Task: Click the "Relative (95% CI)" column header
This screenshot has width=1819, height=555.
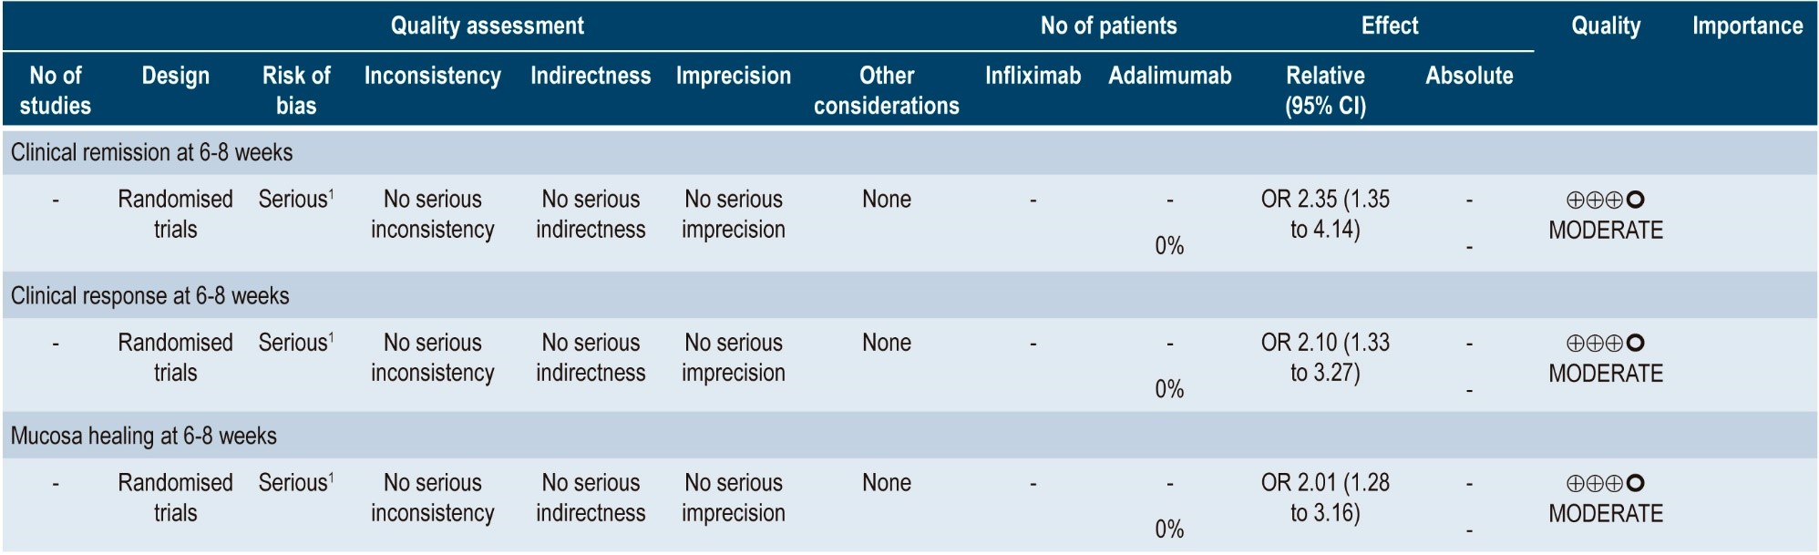Action: coord(1325,90)
